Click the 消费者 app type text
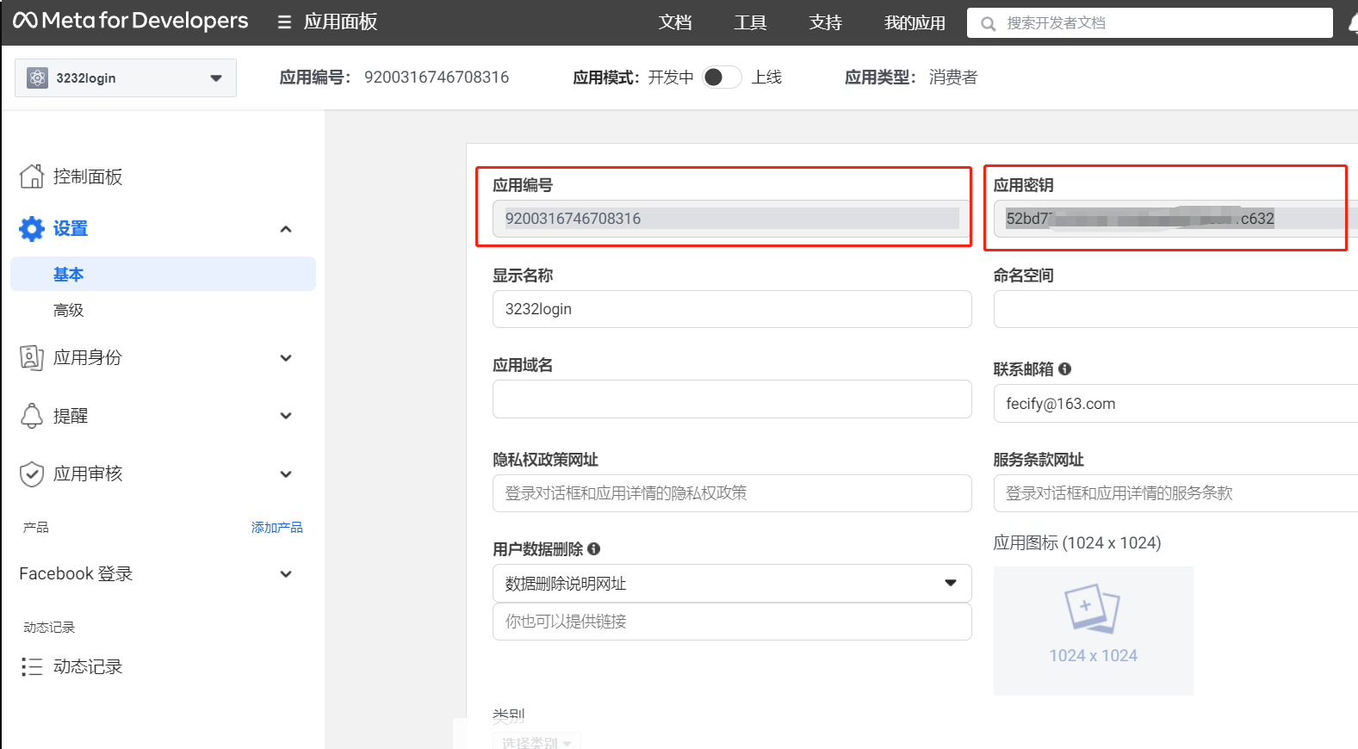This screenshot has width=1358, height=749. [953, 77]
